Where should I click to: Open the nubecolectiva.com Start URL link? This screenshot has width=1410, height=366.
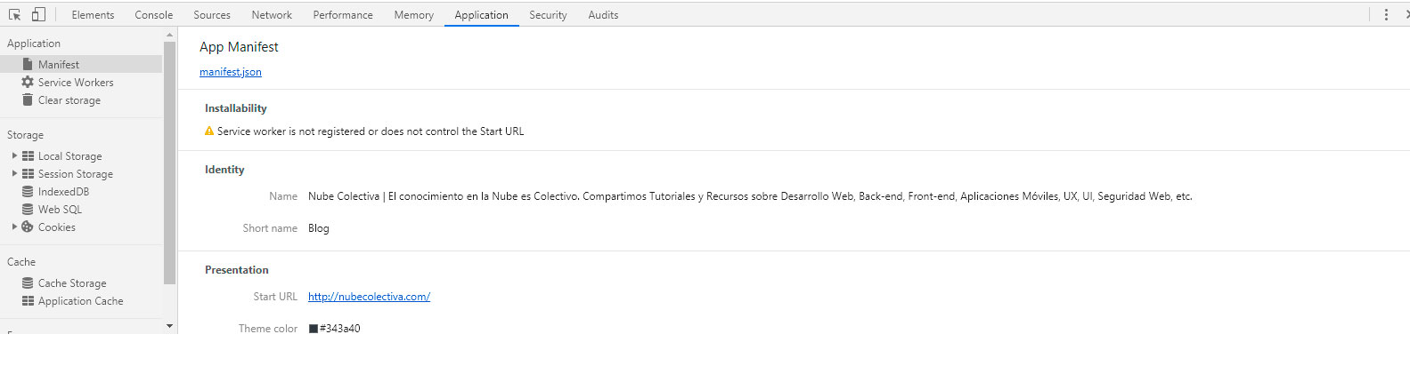369,297
